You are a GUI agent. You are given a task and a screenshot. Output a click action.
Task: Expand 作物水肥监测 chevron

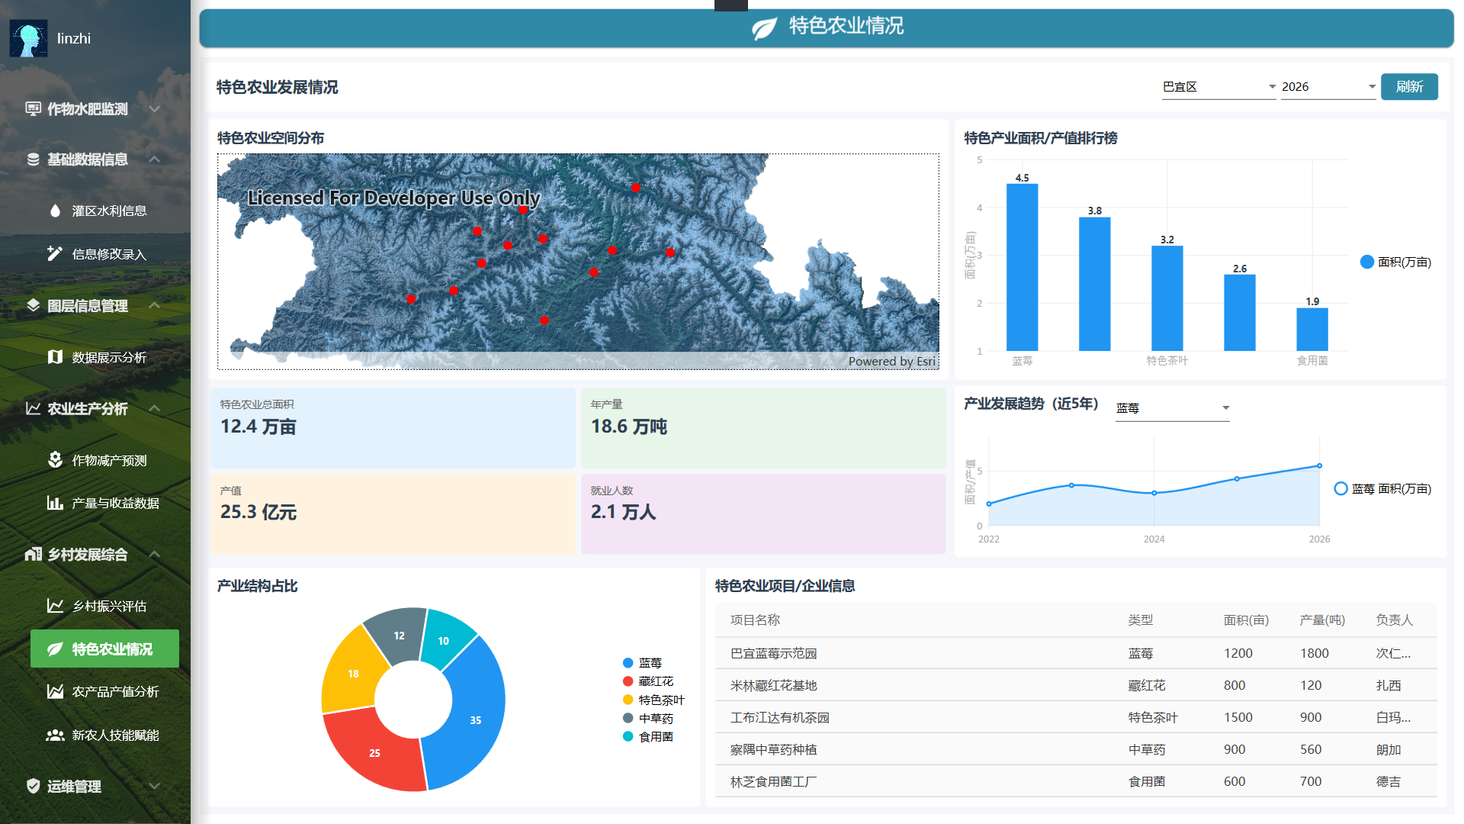[154, 108]
